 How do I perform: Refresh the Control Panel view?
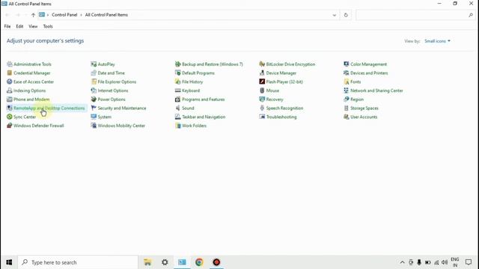[346, 15]
